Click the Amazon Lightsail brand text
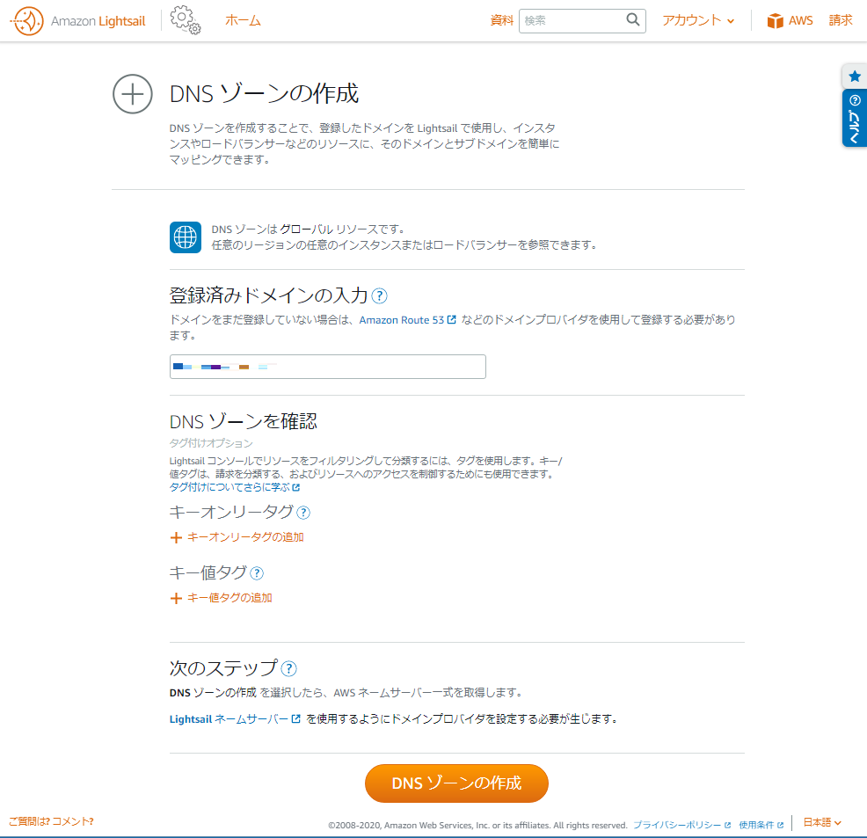 point(98,21)
